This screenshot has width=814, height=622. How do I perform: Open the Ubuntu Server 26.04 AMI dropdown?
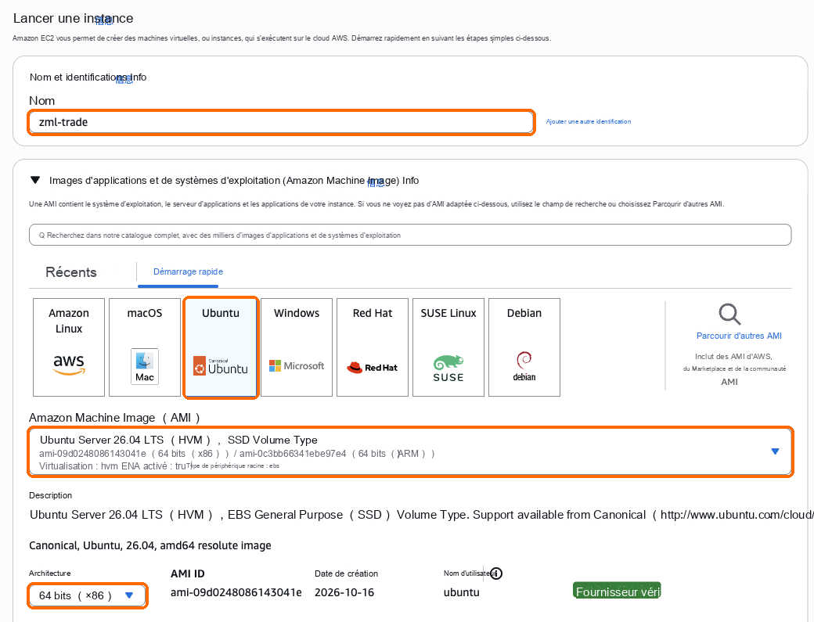click(410, 451)
